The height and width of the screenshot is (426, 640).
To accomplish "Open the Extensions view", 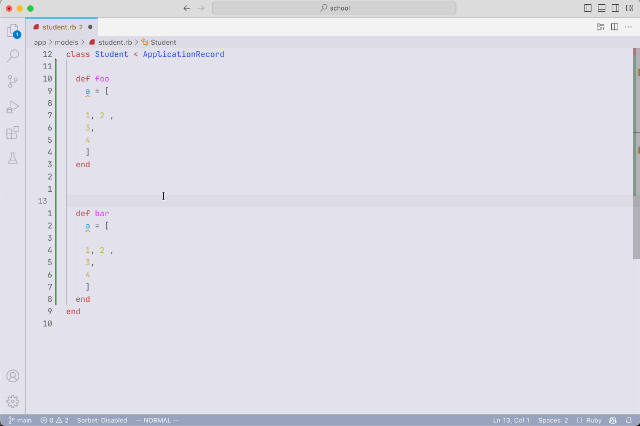I will tap(13, 133).
